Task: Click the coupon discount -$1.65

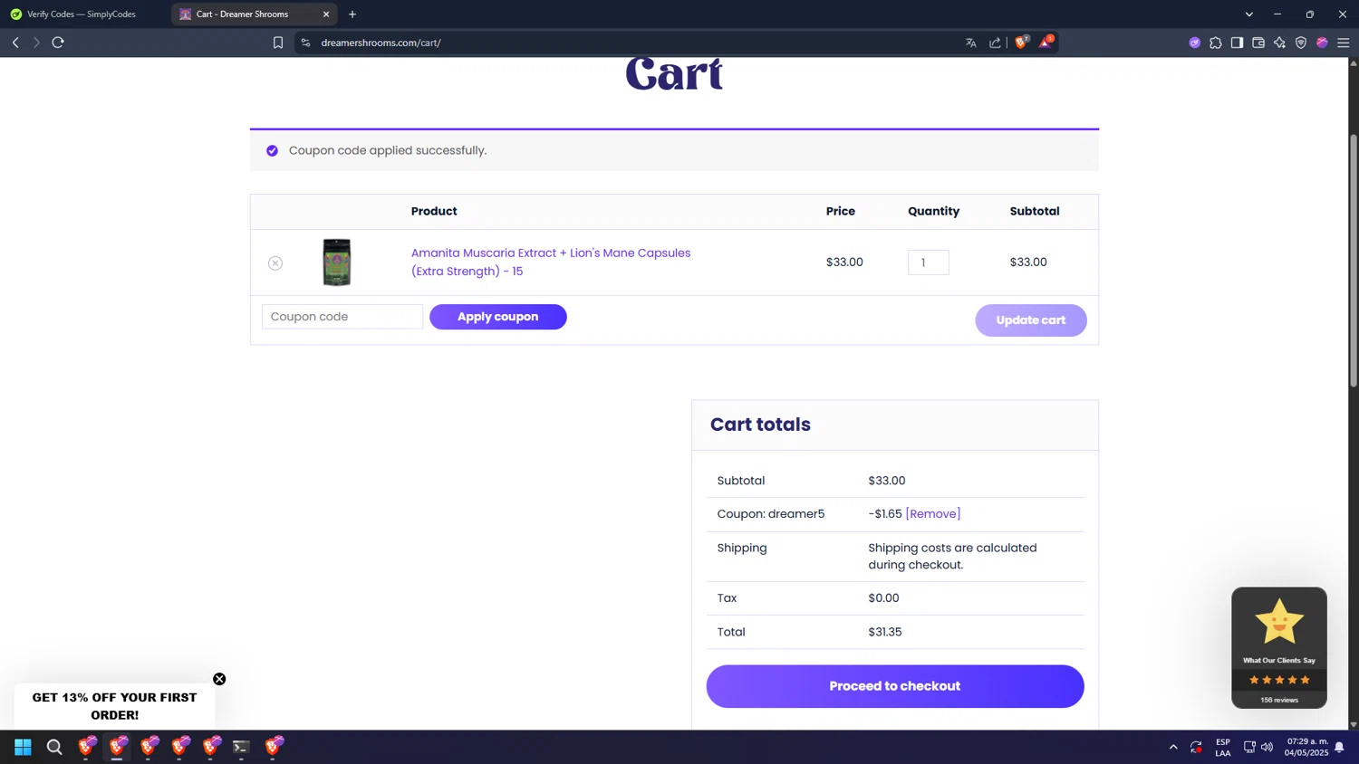Action: (x=885, y=514)
